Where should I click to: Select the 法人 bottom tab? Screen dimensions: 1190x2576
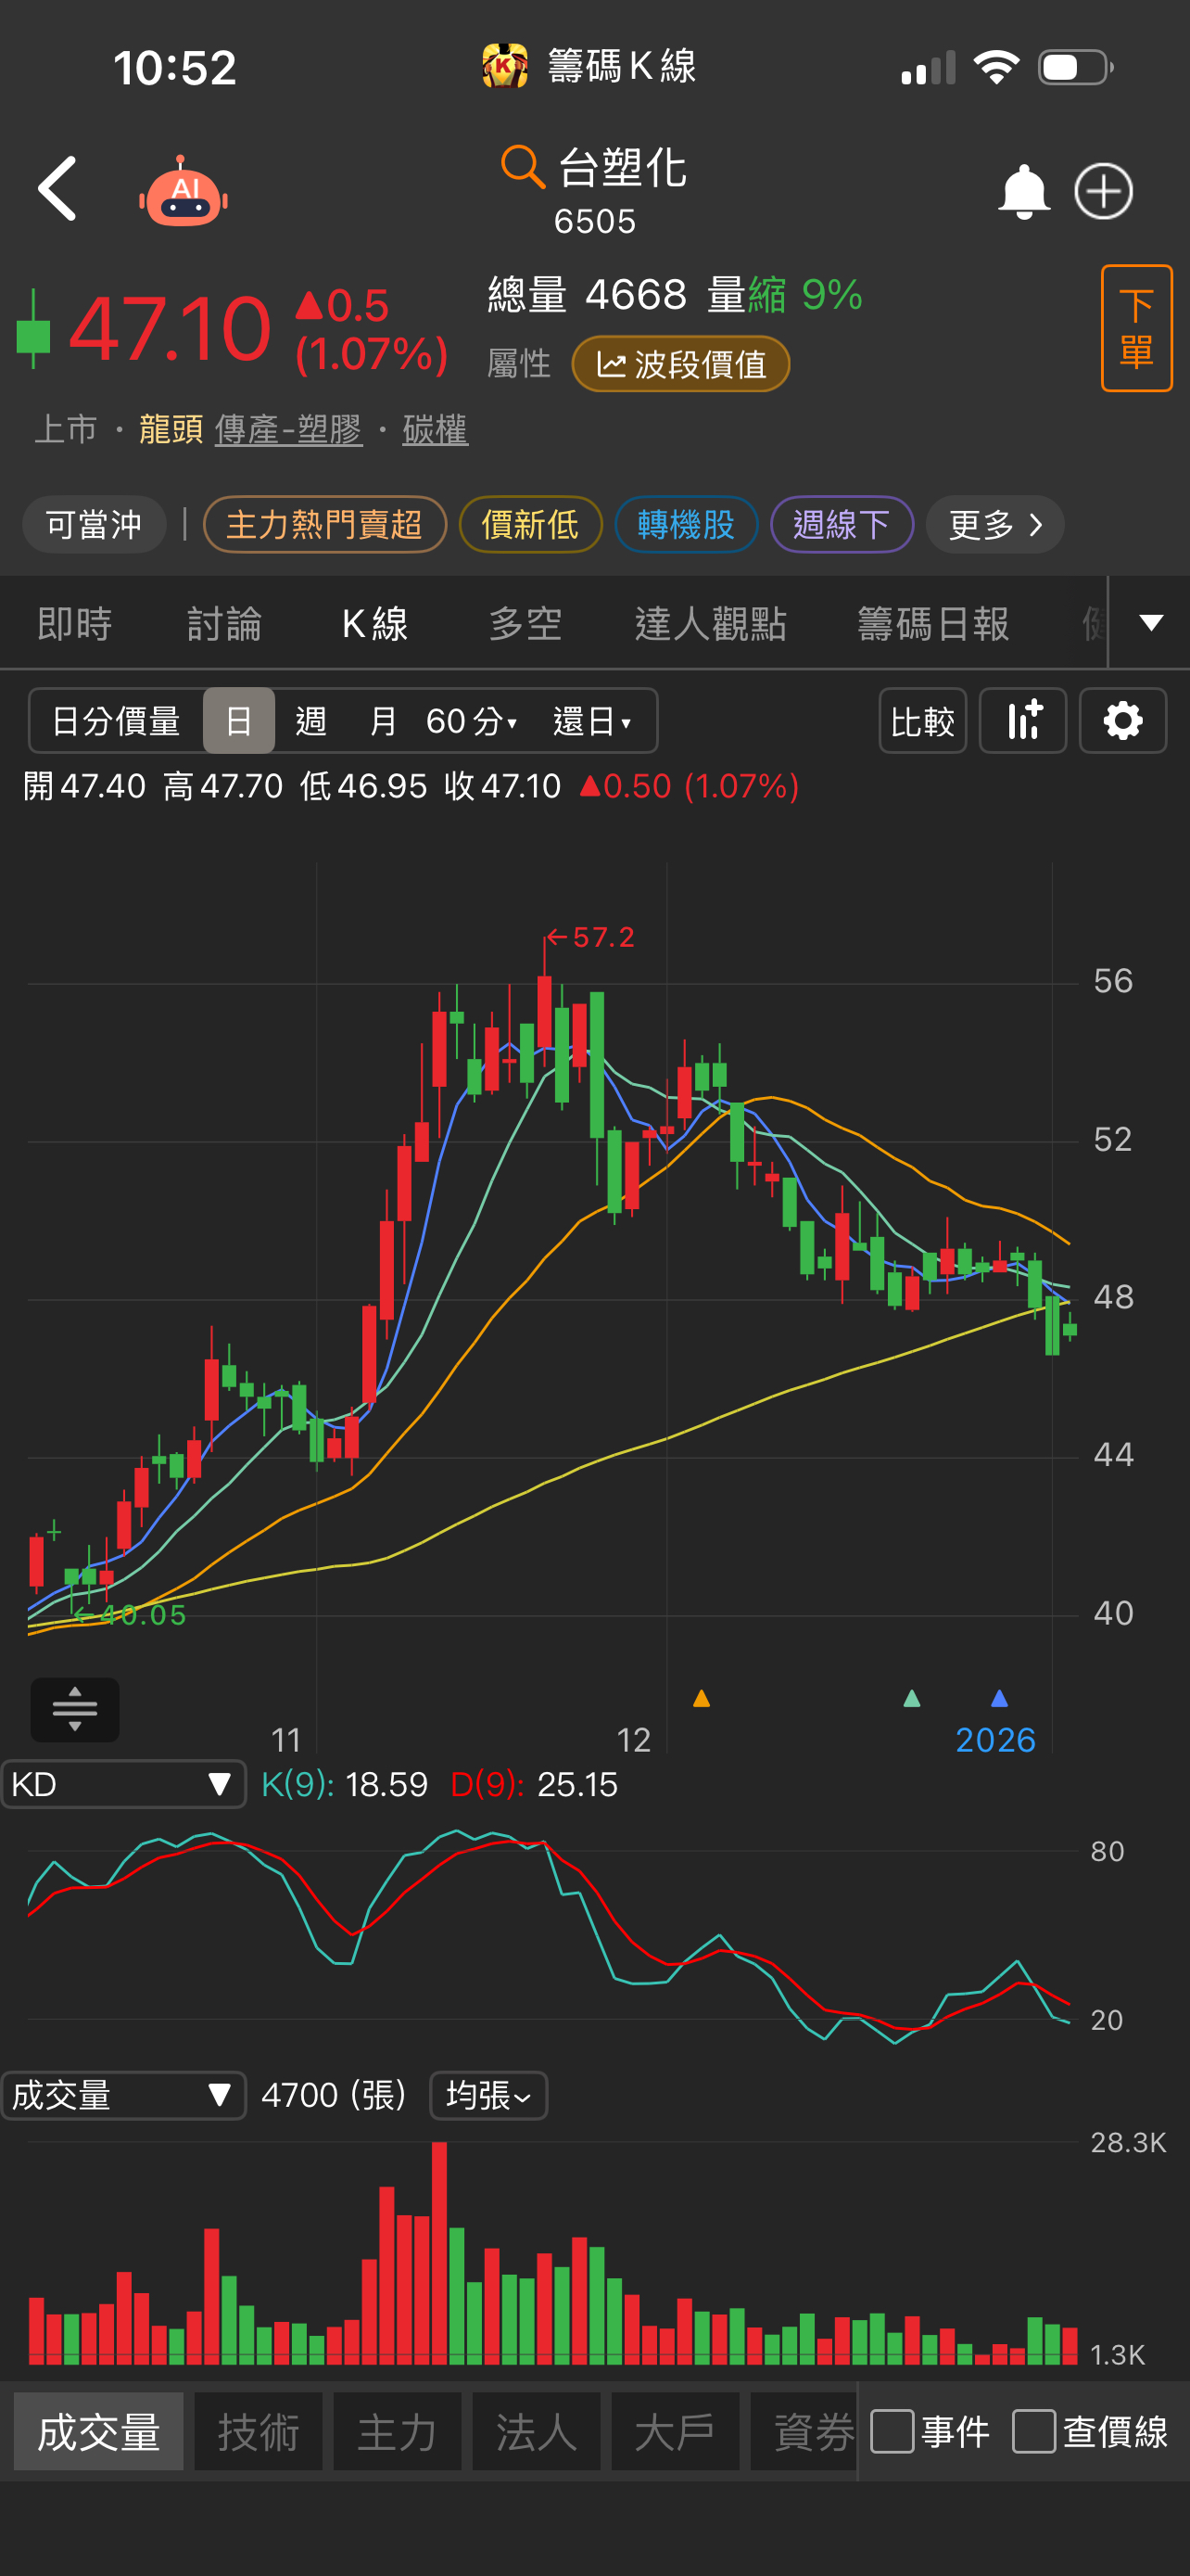click(x=537, y=2431)
